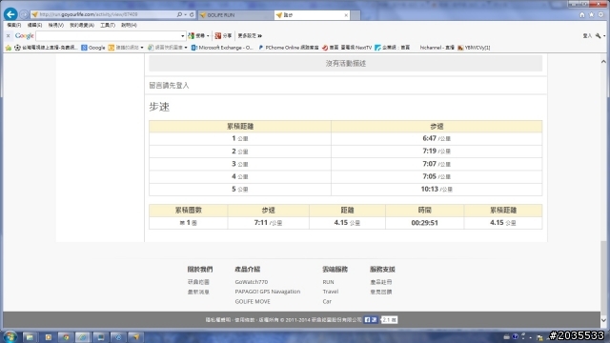
Task: Click the 7:11 lap pace value
Action: 260,222
